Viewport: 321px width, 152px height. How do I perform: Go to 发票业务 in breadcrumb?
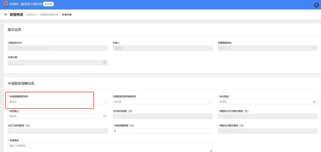pyautogui.click(x=31, y=15)
